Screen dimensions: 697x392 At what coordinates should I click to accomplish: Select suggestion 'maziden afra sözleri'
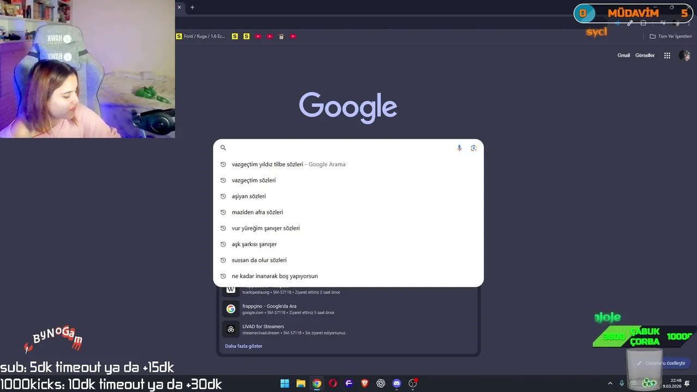point(348,212)
